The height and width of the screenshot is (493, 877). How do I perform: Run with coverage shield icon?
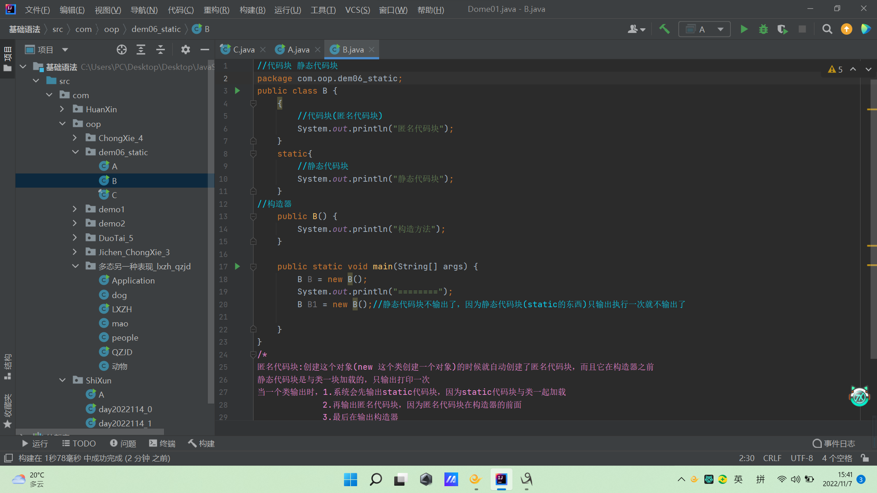(782, 29)
